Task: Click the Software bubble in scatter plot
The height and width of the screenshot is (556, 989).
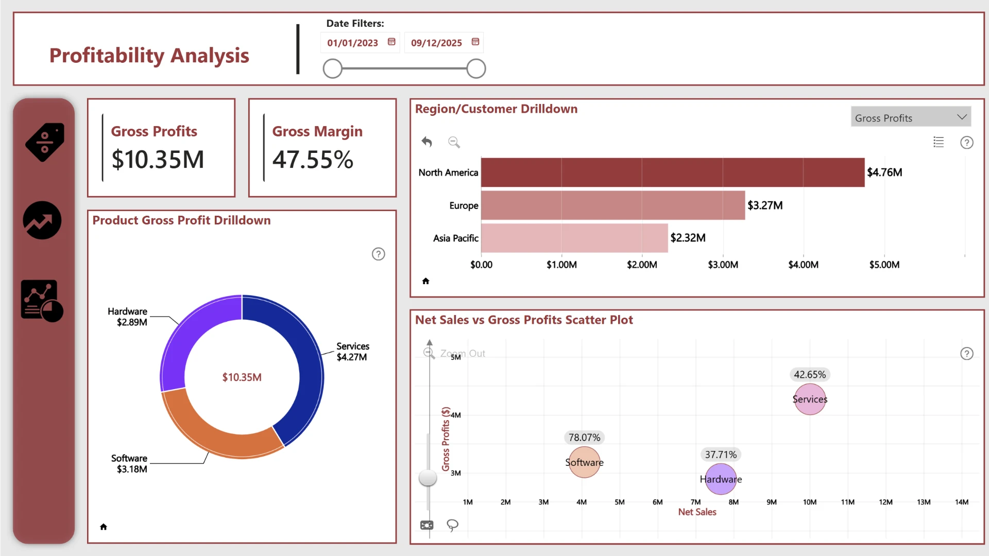Action: 584,462
